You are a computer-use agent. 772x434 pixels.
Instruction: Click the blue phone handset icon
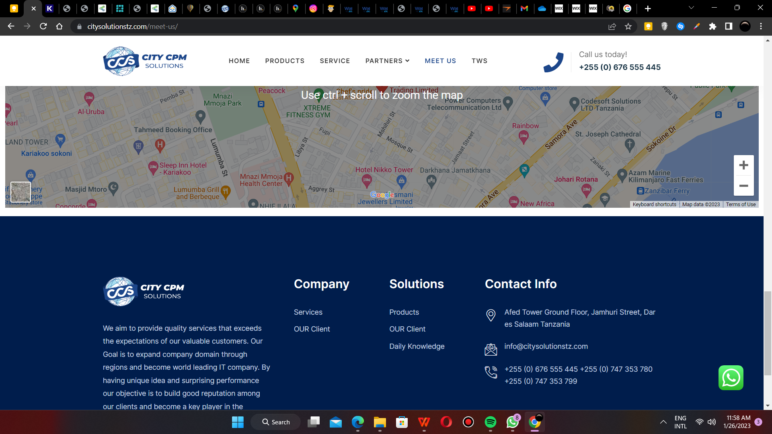(x=553, y=62)
